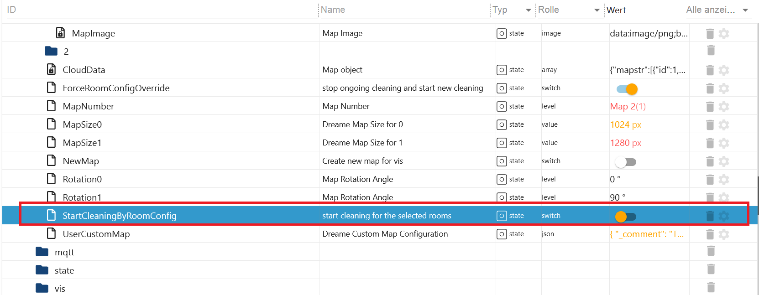The width and height of the screenshot is (759, 295).
Task: Open gear settings for Rotation0
Action: (723, 179)
